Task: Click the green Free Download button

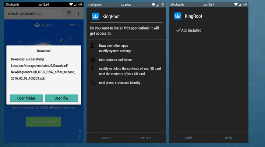Action: (x=43, y=122)
